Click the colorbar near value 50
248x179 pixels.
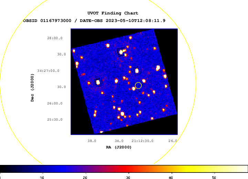point(214,169)
